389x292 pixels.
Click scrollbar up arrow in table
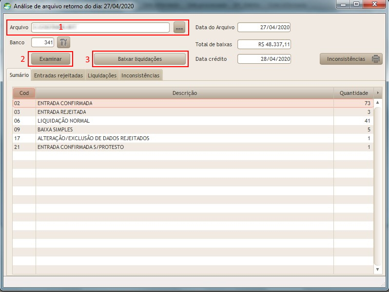(x=377, y=103)
